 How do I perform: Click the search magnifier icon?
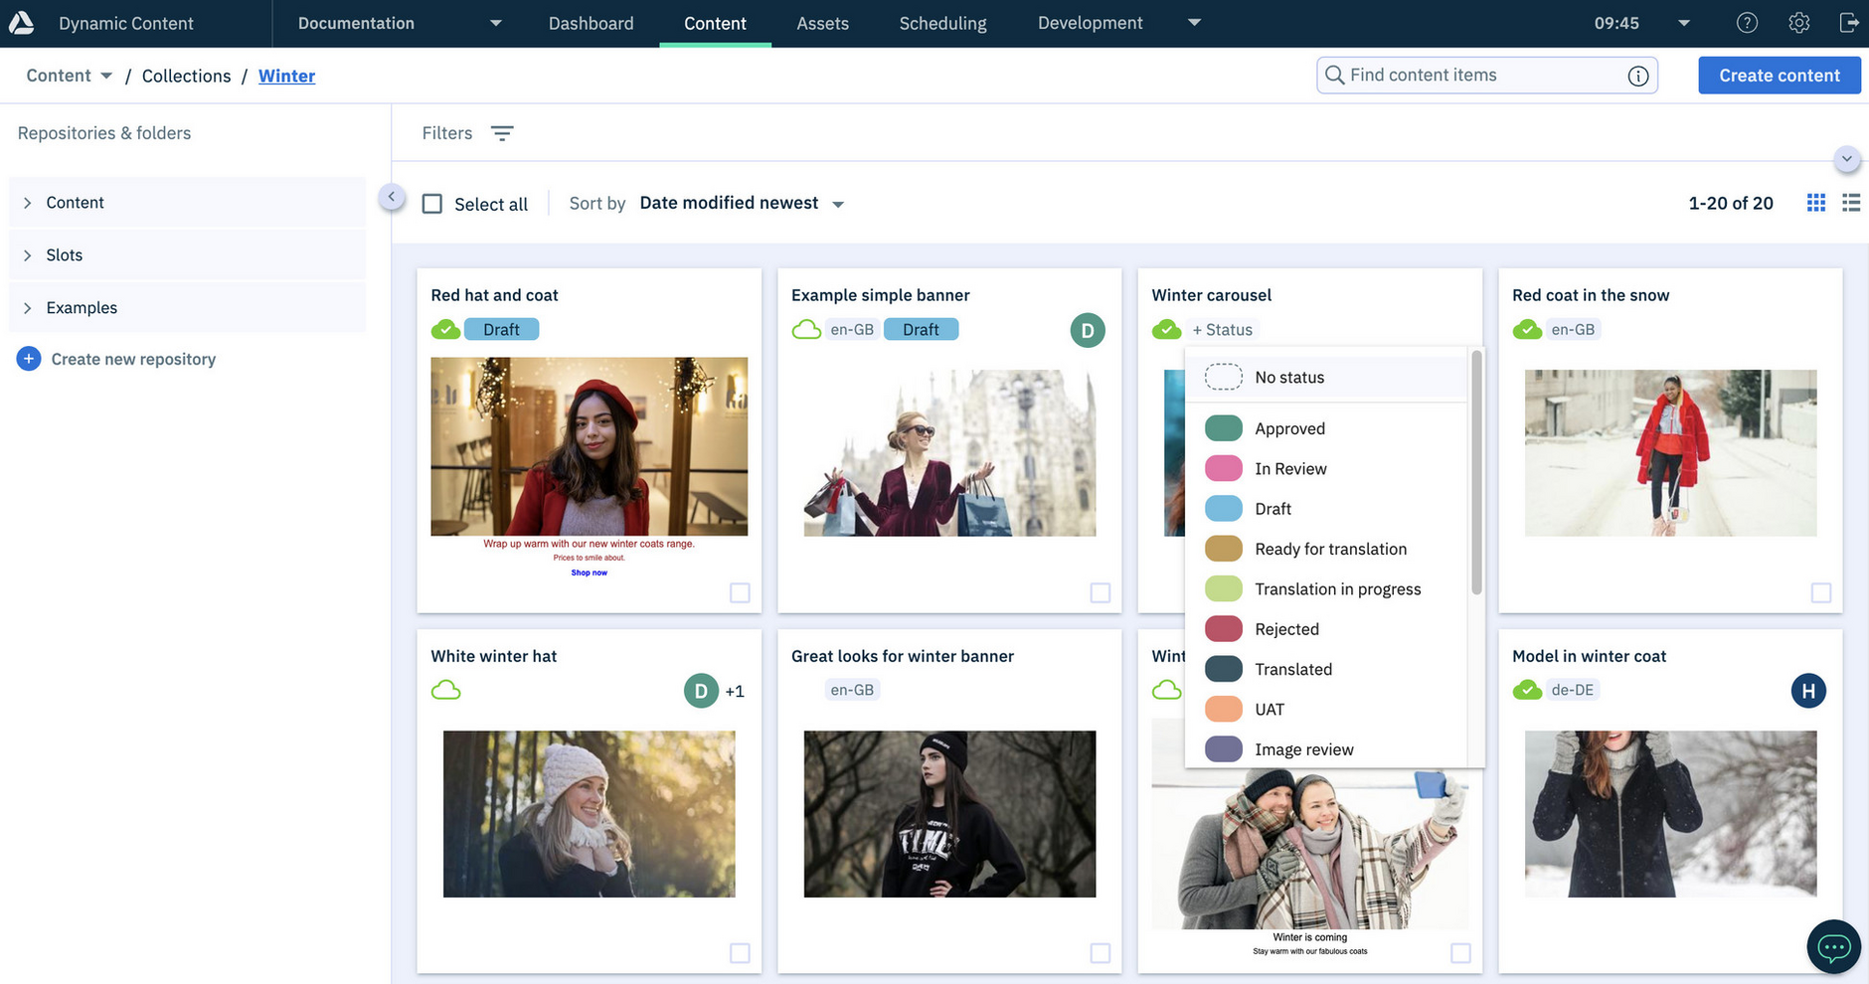pyautogui.click(x=1335, y=76)
